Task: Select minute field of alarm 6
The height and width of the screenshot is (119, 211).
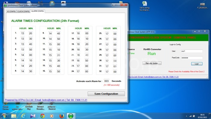Action: (x=30, y=60)
